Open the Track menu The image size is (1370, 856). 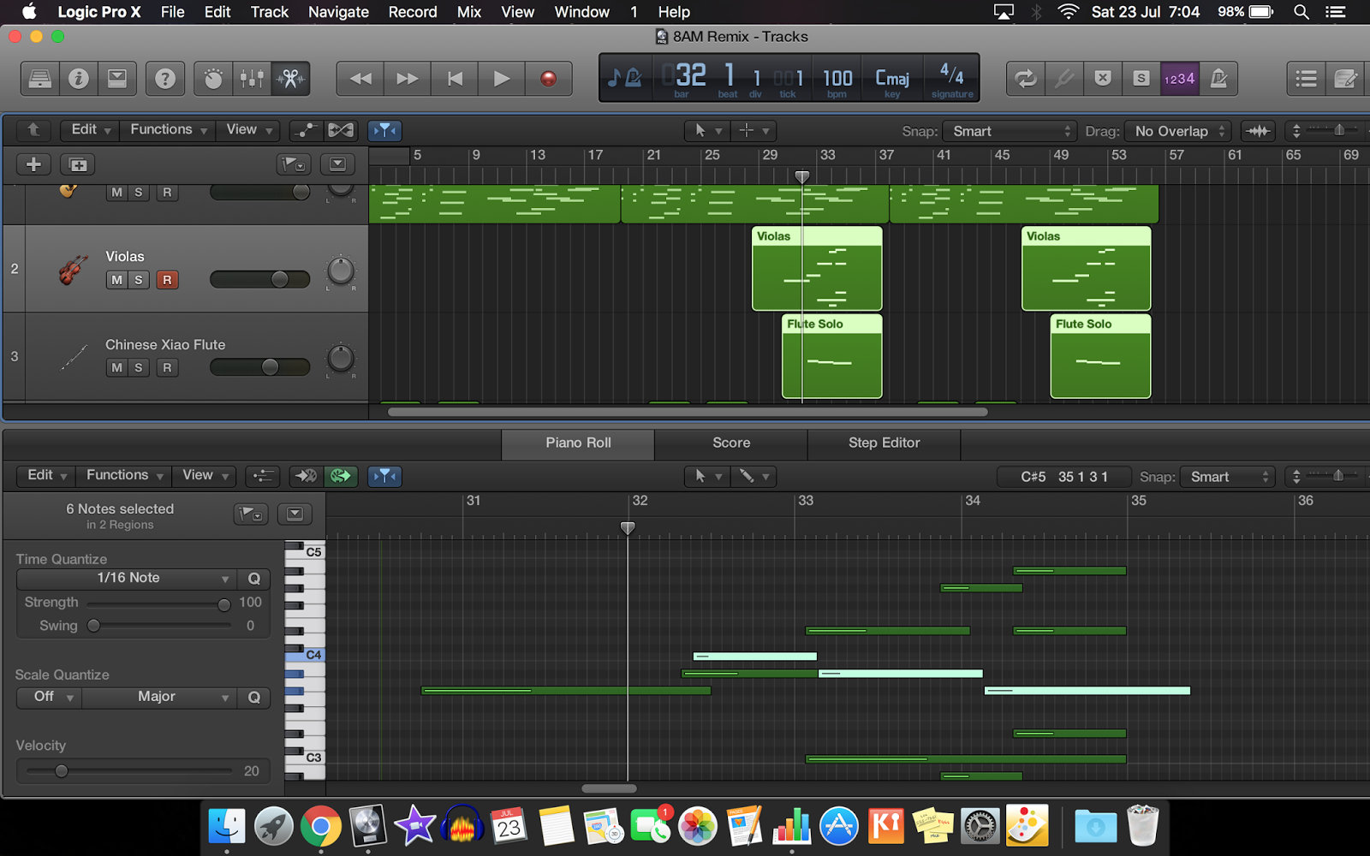click(x=269, y=12)
